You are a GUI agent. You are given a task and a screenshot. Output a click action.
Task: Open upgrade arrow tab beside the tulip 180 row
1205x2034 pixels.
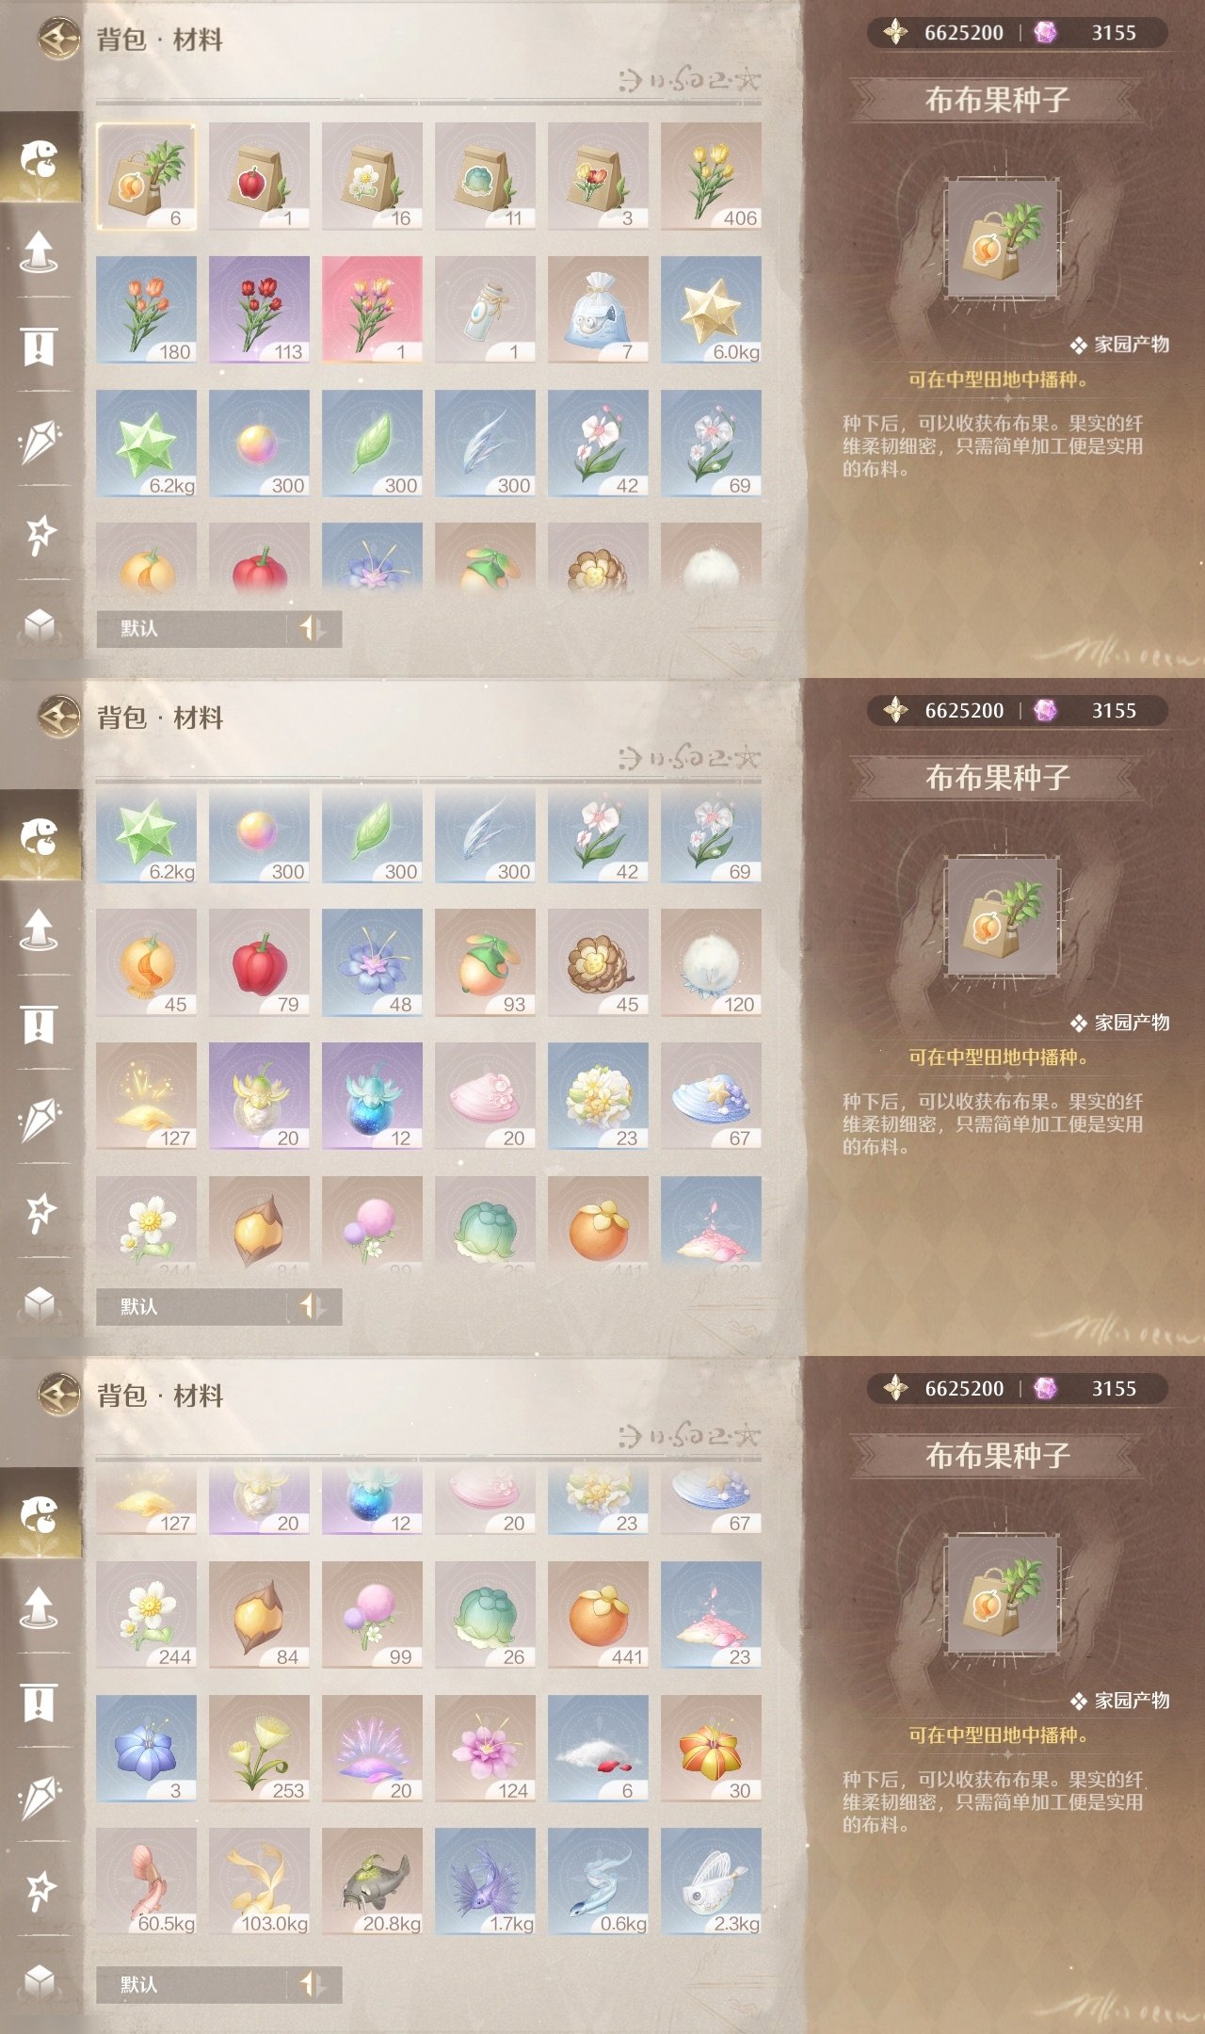[x=39, y=251]
